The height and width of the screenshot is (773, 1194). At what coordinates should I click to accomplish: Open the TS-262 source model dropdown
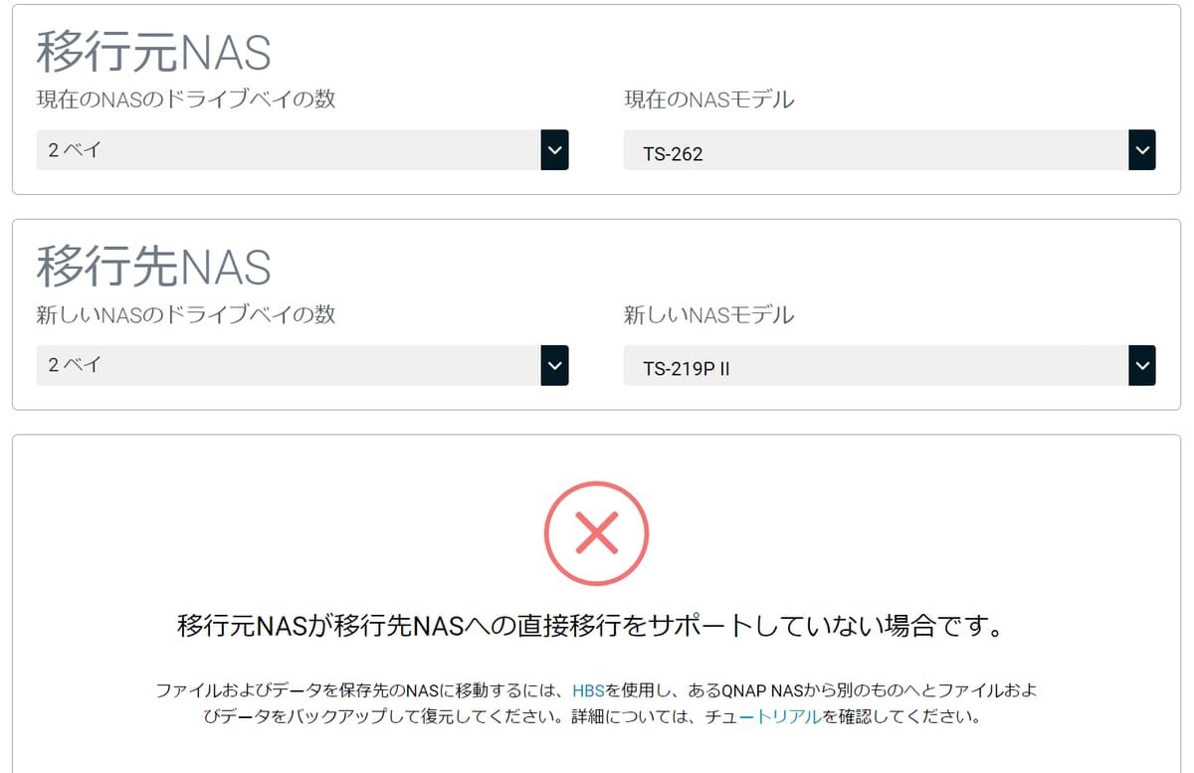coord(876,150)
